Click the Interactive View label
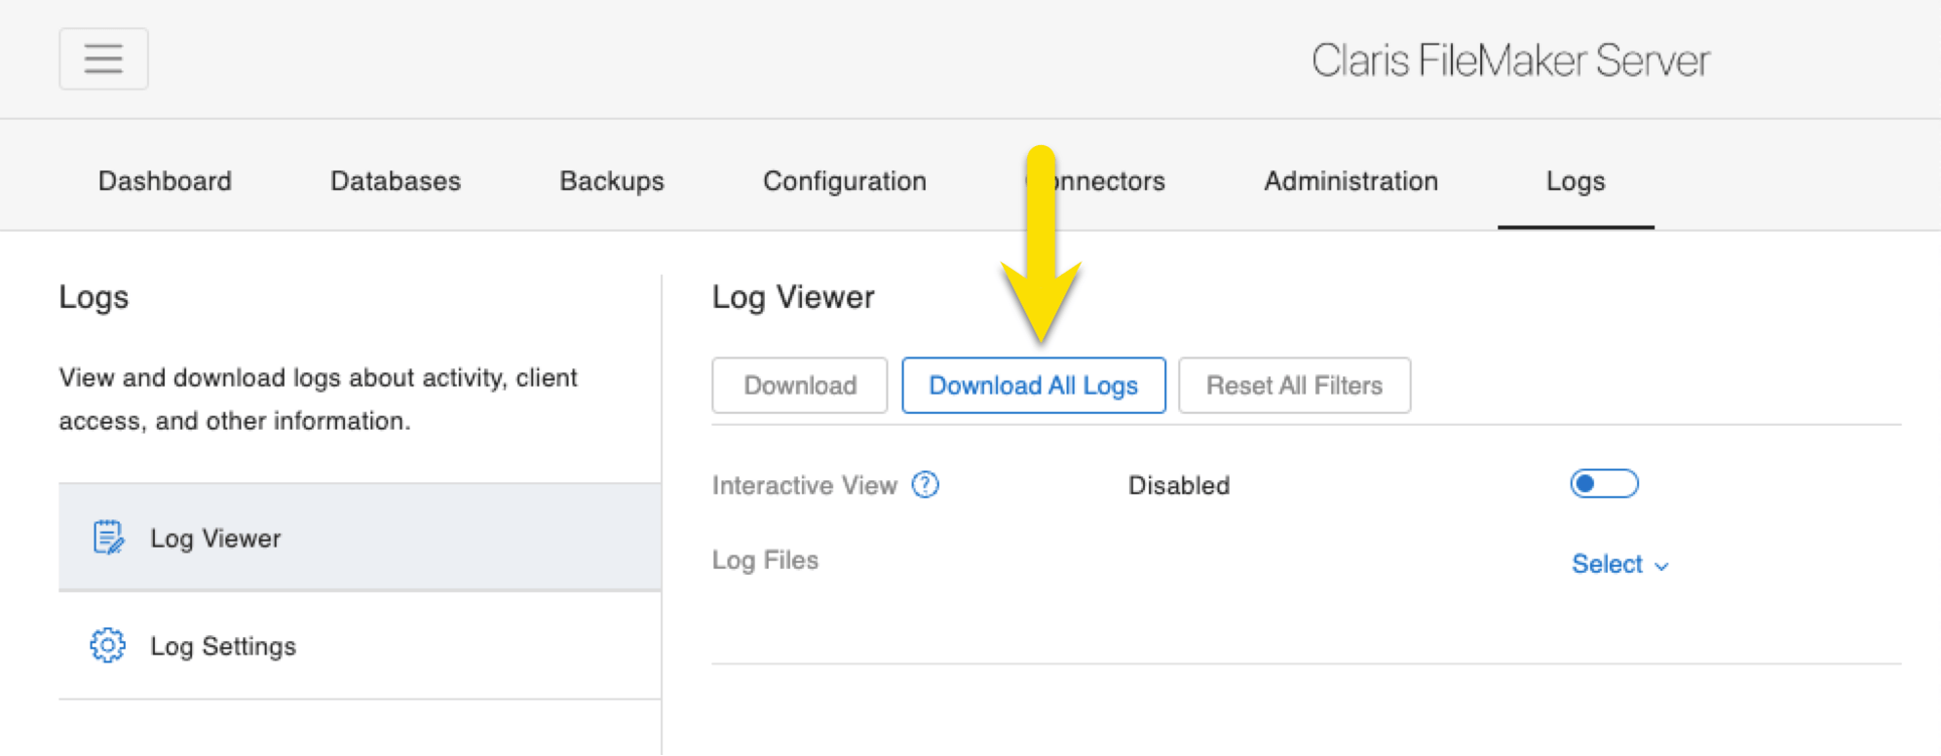This screenshot has width=1941, height=756. (x=805, y=485)
